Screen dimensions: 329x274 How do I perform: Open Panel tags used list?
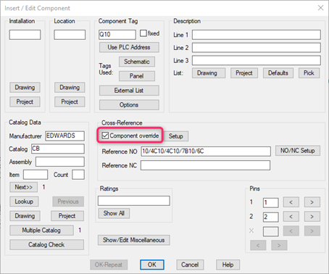[137, 76]
